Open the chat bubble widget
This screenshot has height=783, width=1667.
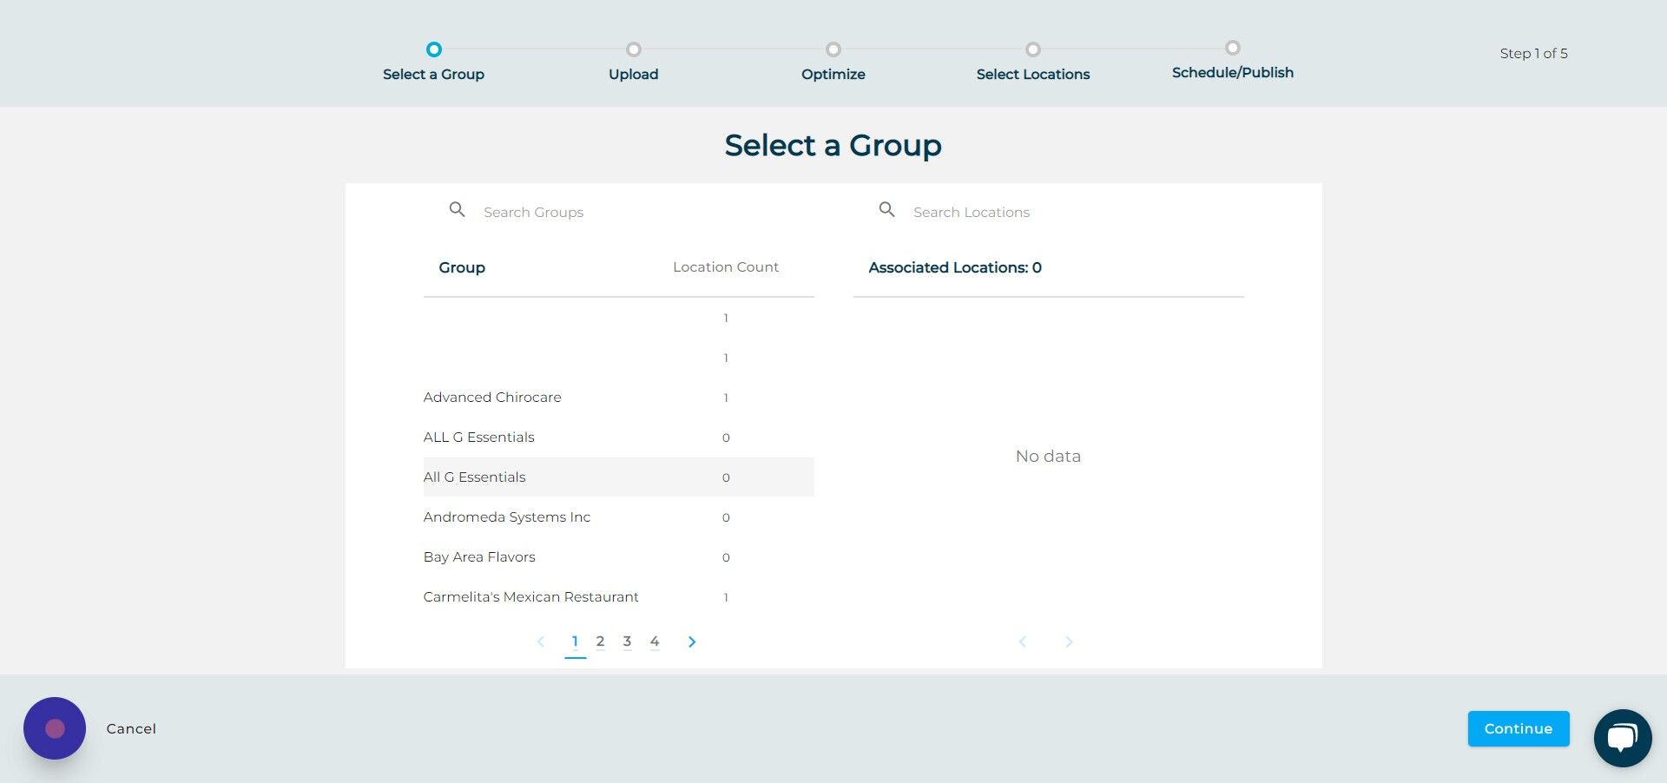(x=1622, y=738)
